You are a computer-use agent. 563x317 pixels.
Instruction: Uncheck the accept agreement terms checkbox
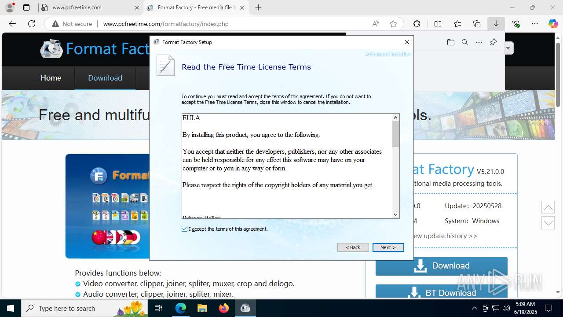pos(184,229)
